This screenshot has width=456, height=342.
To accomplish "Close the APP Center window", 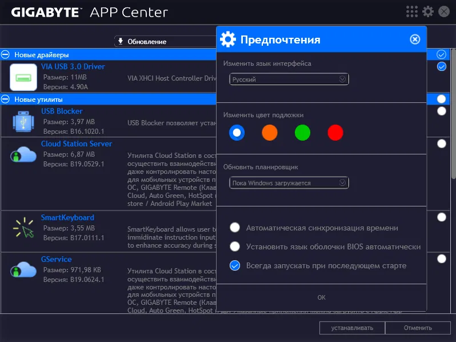I will pos(444,12).
